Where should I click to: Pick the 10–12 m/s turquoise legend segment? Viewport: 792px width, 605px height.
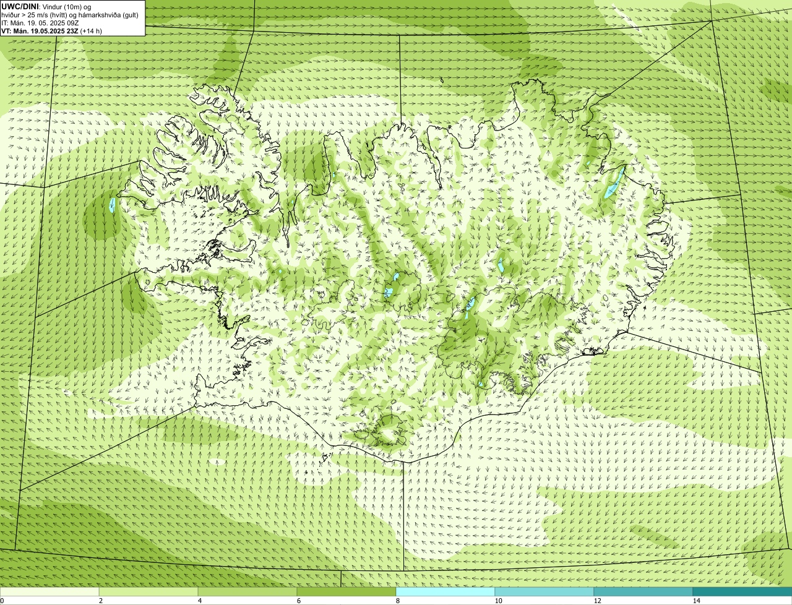tap(544, 592)
